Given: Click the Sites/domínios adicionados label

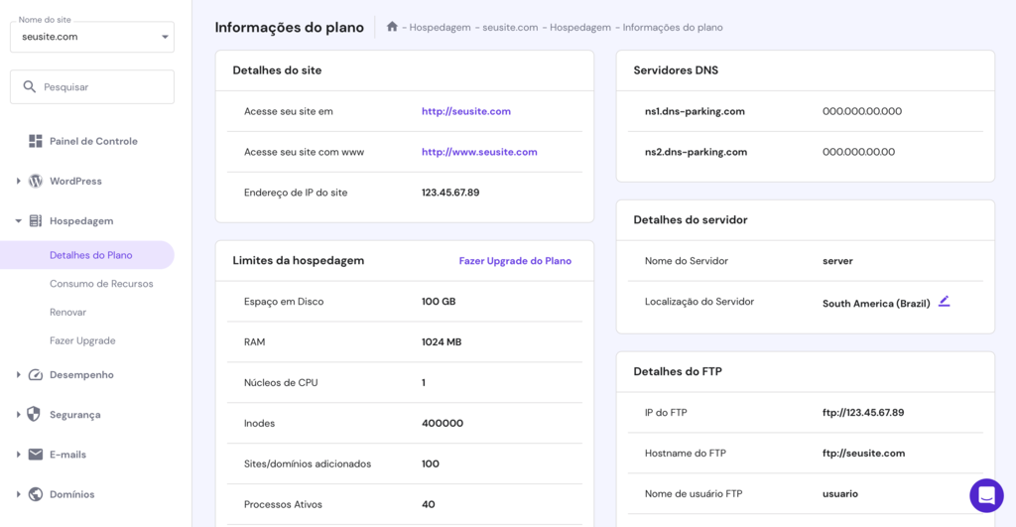Looking at the screenshot, I should [x=308, y=463].
